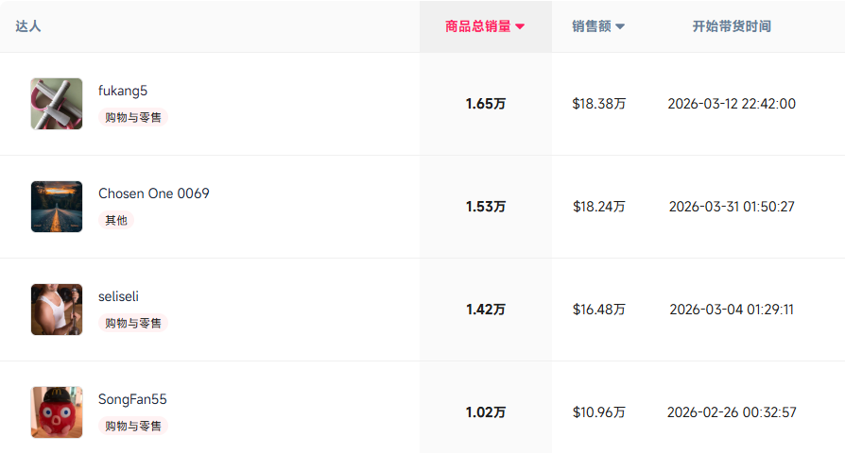
Task: Open fukang5 avatar thumbnail
Action: coord(57,104)
